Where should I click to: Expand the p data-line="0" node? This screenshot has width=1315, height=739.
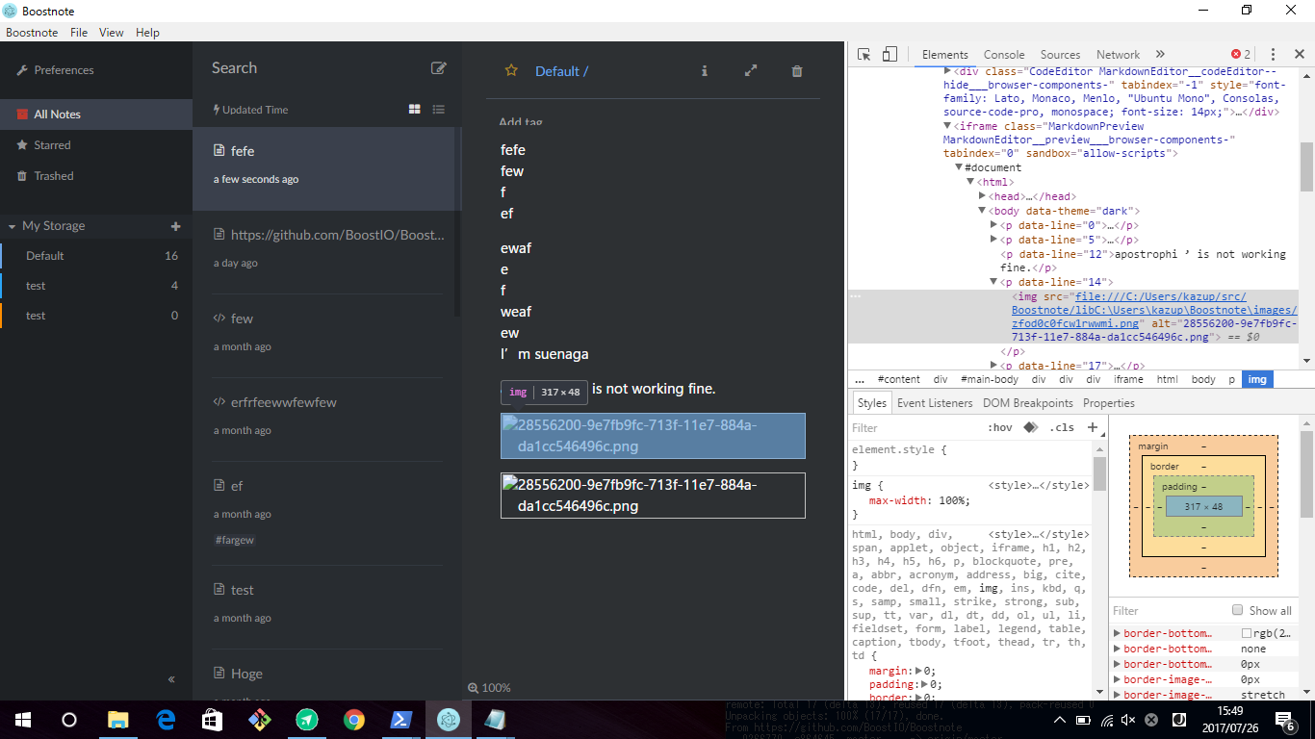point(994,225)
